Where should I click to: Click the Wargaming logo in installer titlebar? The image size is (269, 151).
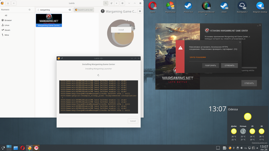pyautogui.click(x=207, y=31)
